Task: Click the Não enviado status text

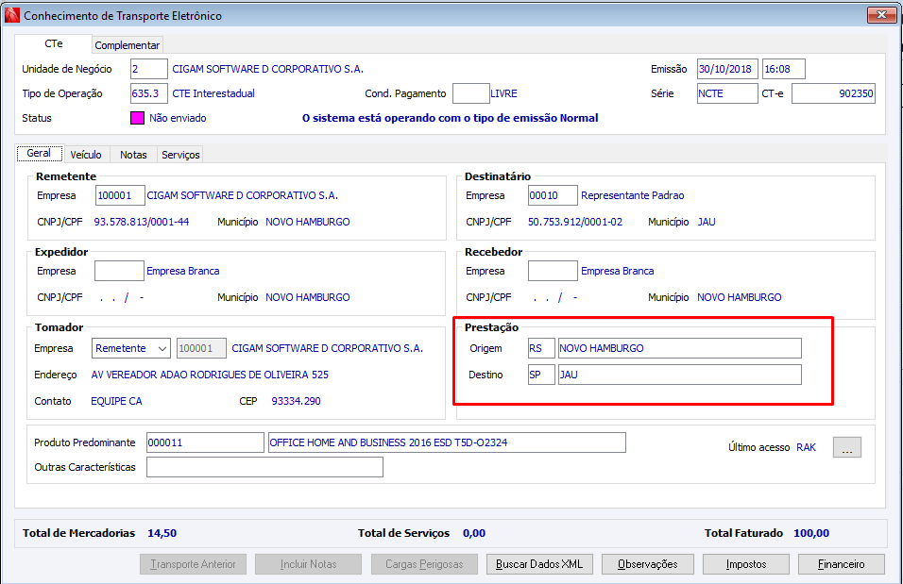Action: click(x=178, y=118)
